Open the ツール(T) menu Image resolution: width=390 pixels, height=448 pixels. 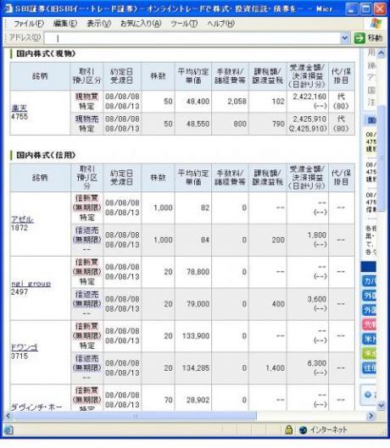click(184, 24)
